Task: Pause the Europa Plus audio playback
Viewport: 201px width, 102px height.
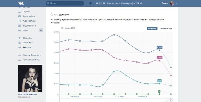Action: 100,3
